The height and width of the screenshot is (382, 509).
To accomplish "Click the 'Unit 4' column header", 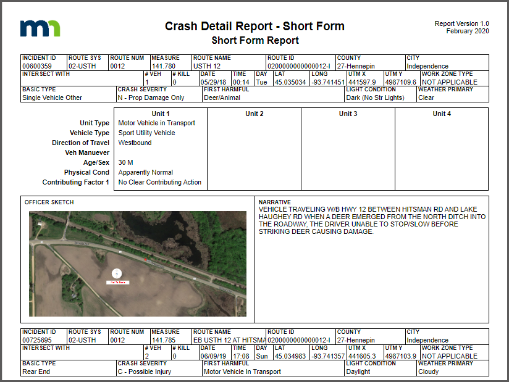I will click(441, 114).
